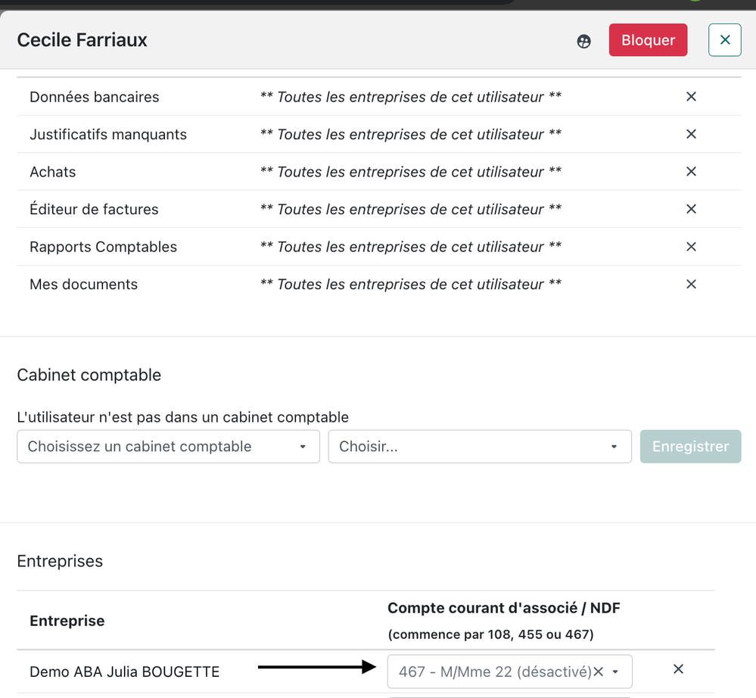Close the Cecile Farriaux dialog
The width and height of the screenshot is (756, 698).
[x=724, y=40]
